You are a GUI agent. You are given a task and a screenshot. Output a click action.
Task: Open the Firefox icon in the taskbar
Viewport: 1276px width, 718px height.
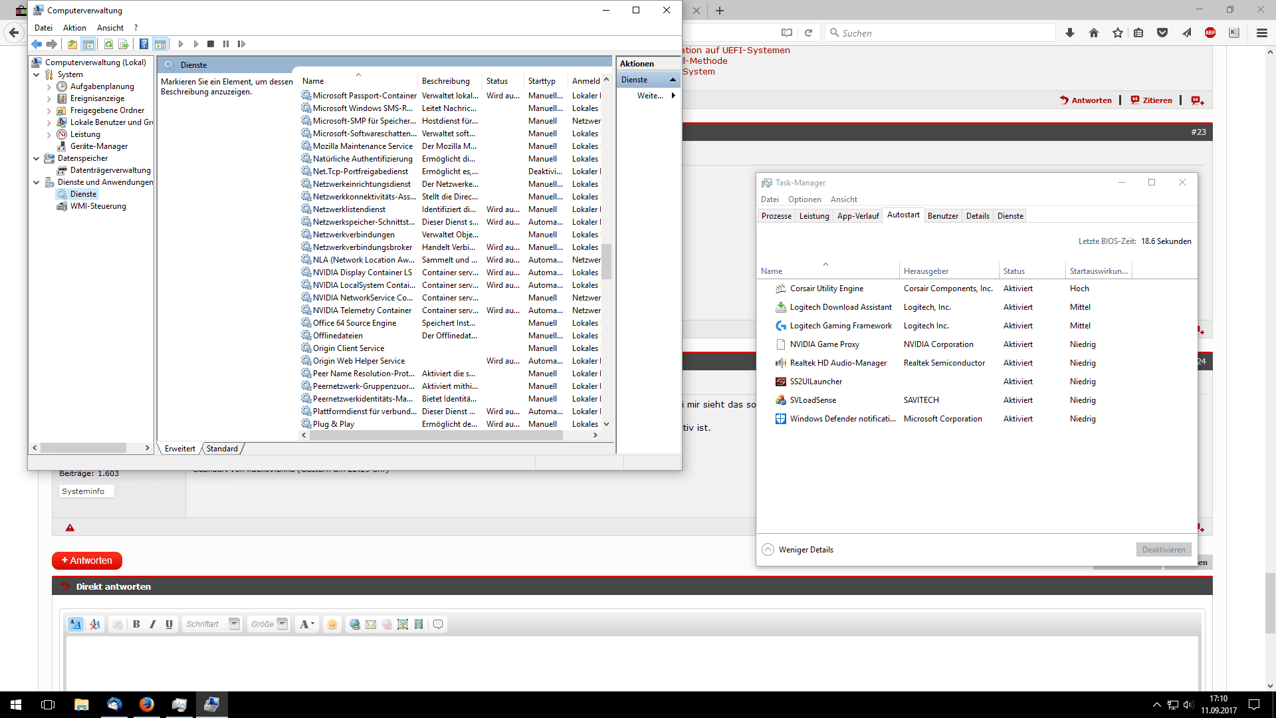(x=146, y=705)
